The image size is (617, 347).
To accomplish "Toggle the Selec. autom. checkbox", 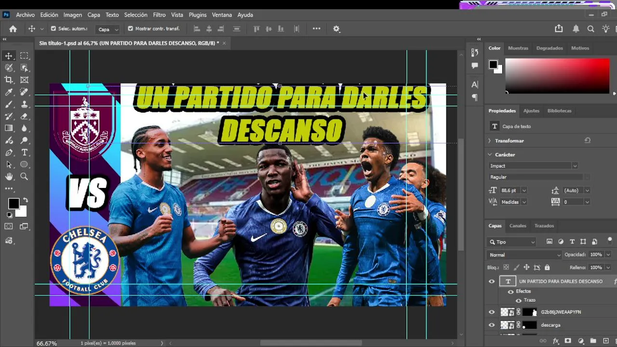I will (54, 29).
